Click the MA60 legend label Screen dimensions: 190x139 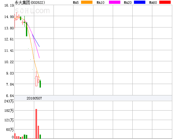coord(153,3)
